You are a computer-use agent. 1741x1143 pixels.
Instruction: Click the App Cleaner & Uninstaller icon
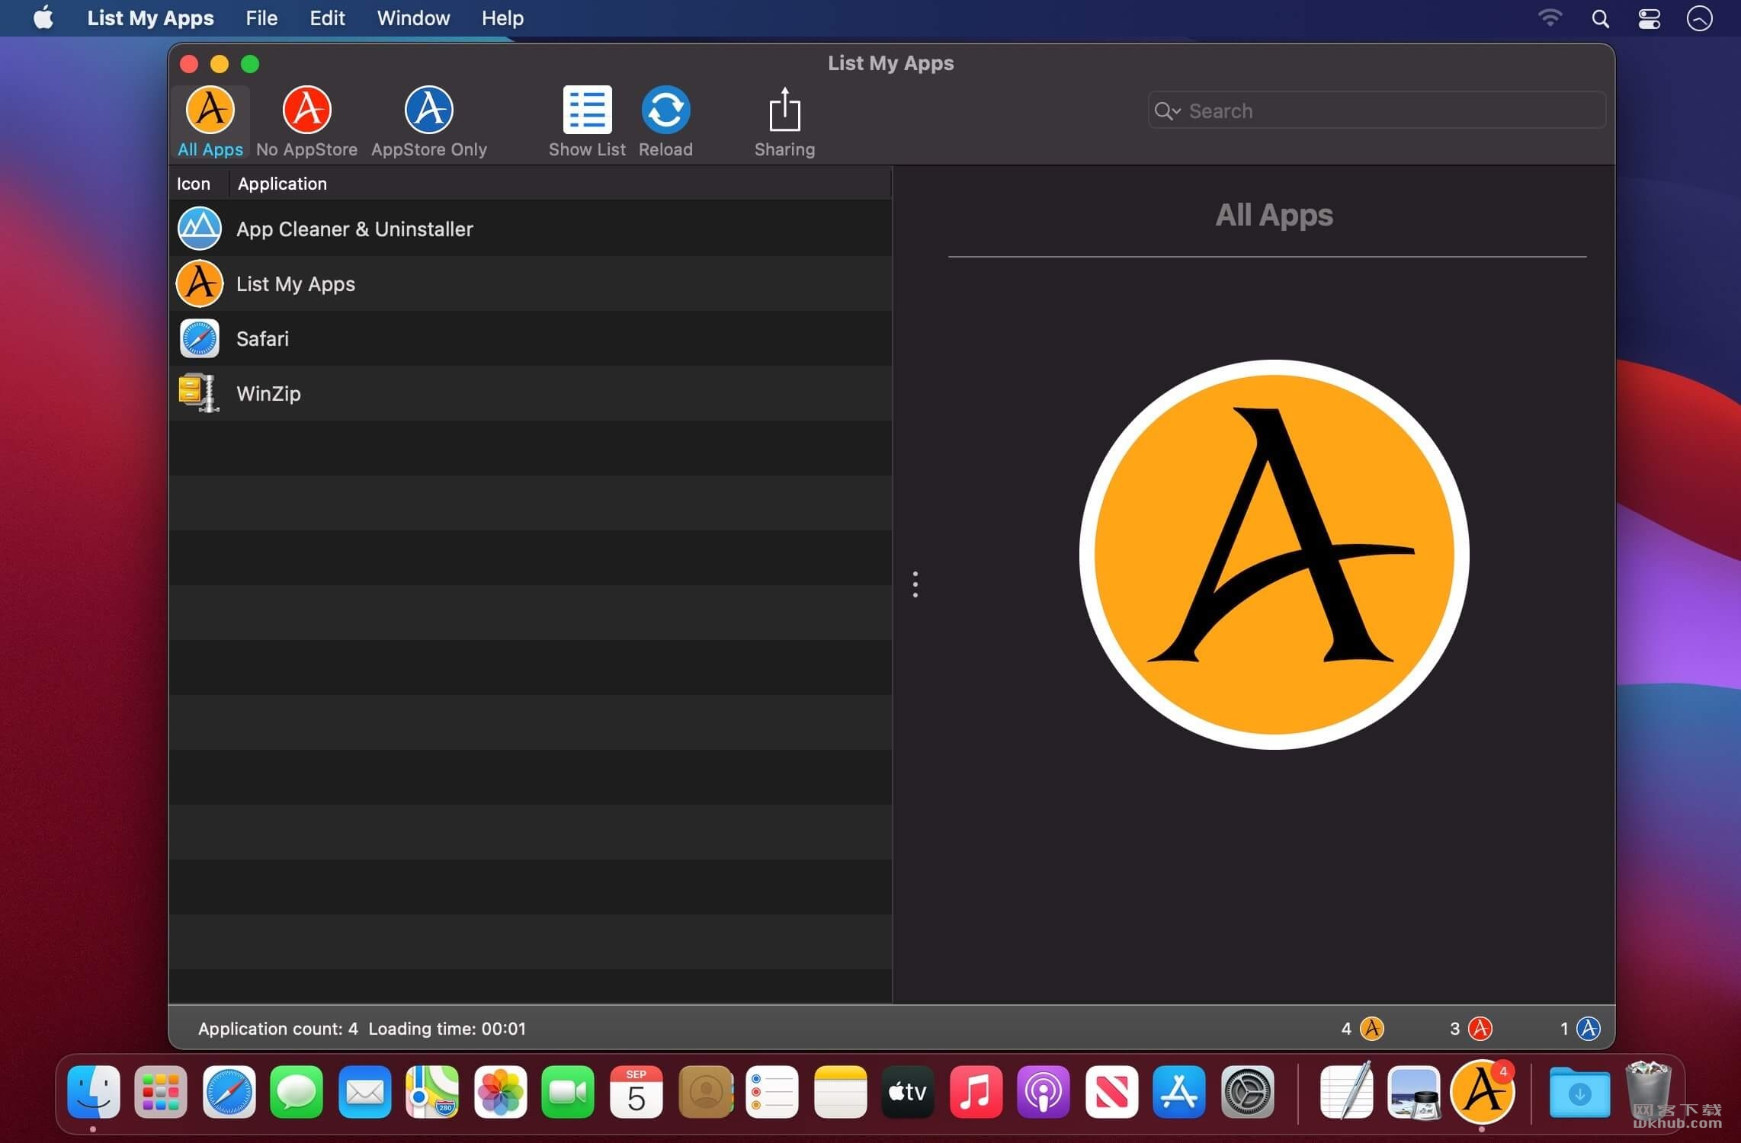tap(200, 229)
